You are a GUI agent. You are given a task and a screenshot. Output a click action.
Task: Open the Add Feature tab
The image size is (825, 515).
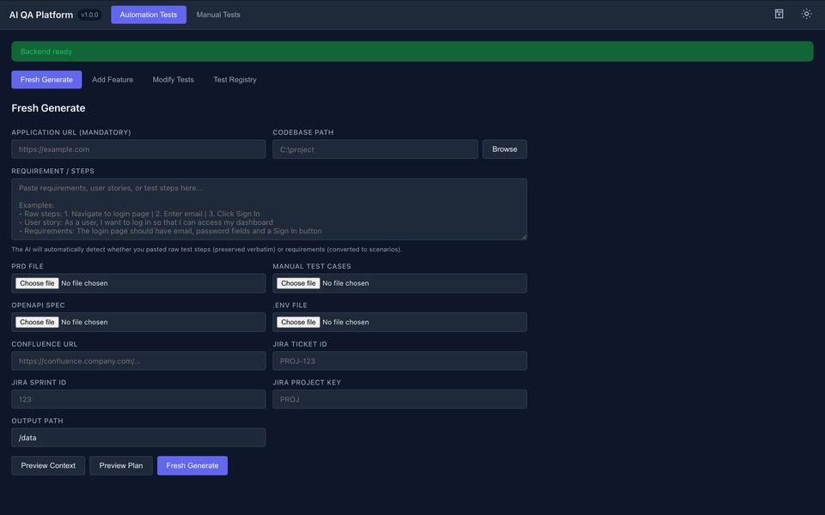pyautogui.click(x=113, y=79)
